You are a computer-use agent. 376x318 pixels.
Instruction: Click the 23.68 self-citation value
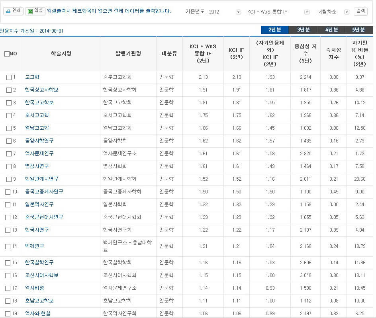point(360,179)
